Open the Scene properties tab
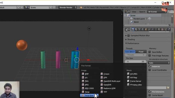 (139, 29)
